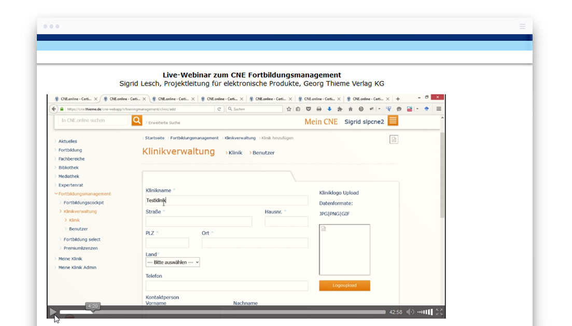
Task: Click the Firefox home icon
Action: tap(351, 109)
